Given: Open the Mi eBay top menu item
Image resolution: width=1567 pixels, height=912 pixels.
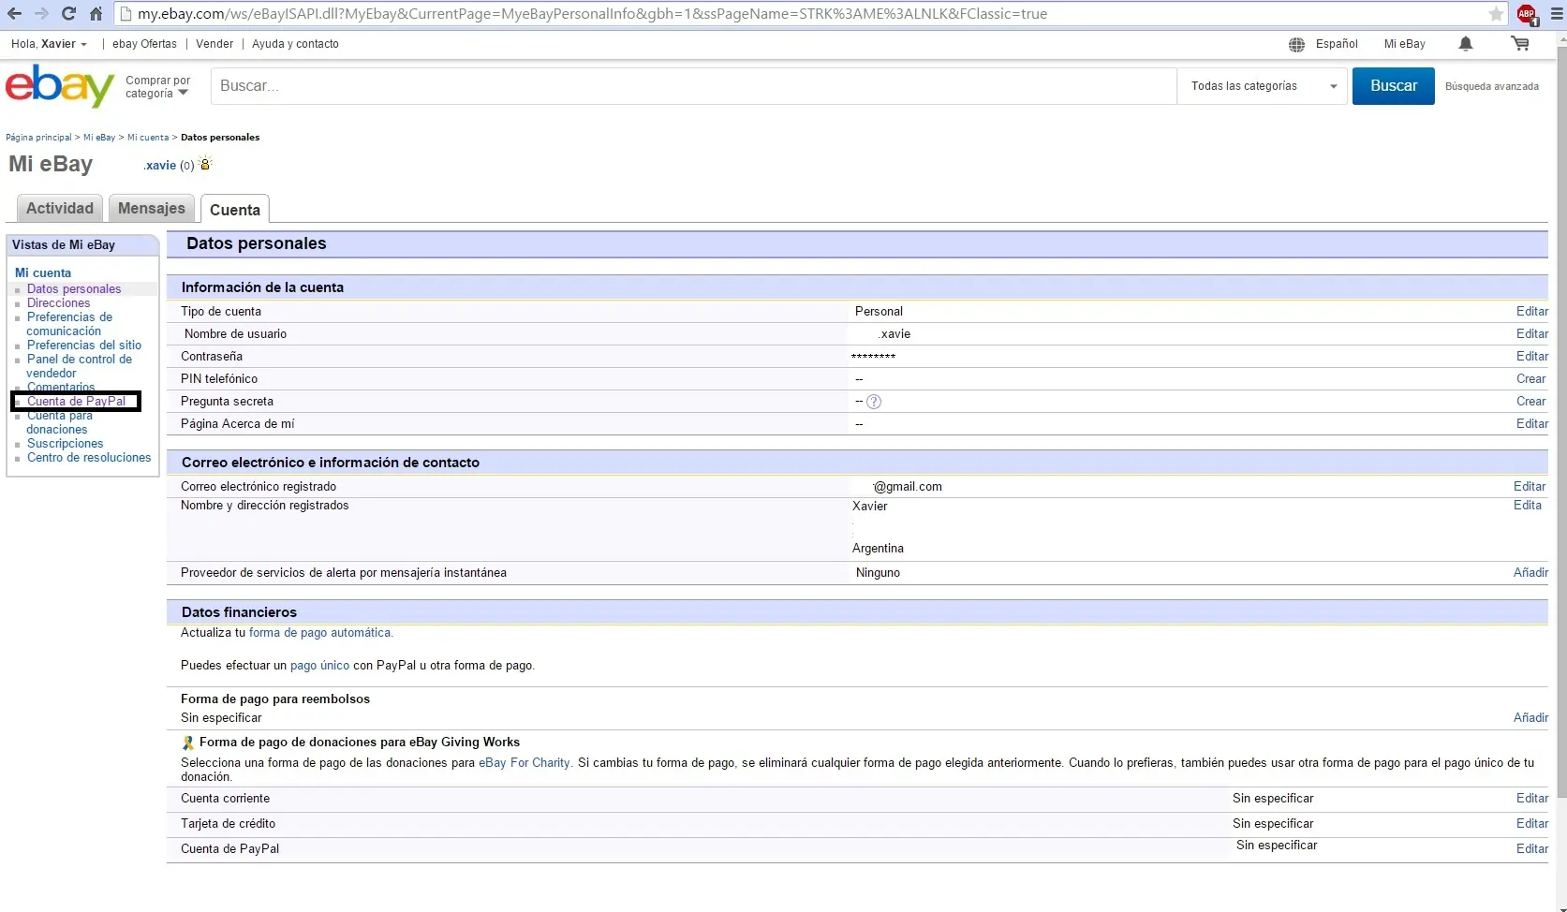Looking at the screenshot, I should point(1405,44).
